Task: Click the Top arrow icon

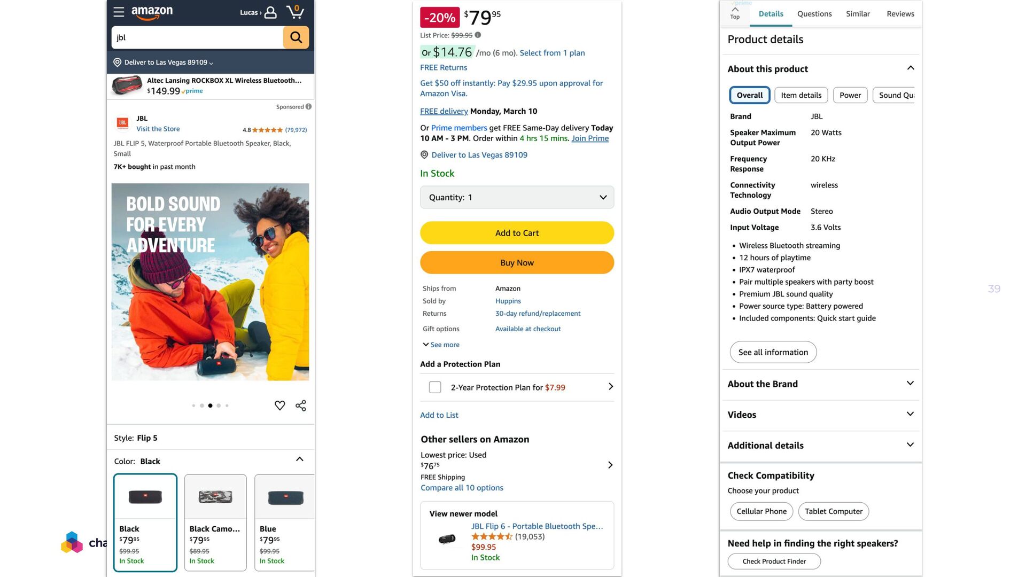Action: point(735,13)
